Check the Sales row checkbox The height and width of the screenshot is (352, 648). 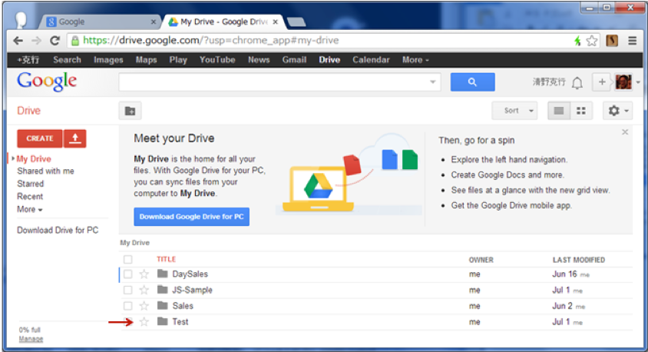click(127, 306)
